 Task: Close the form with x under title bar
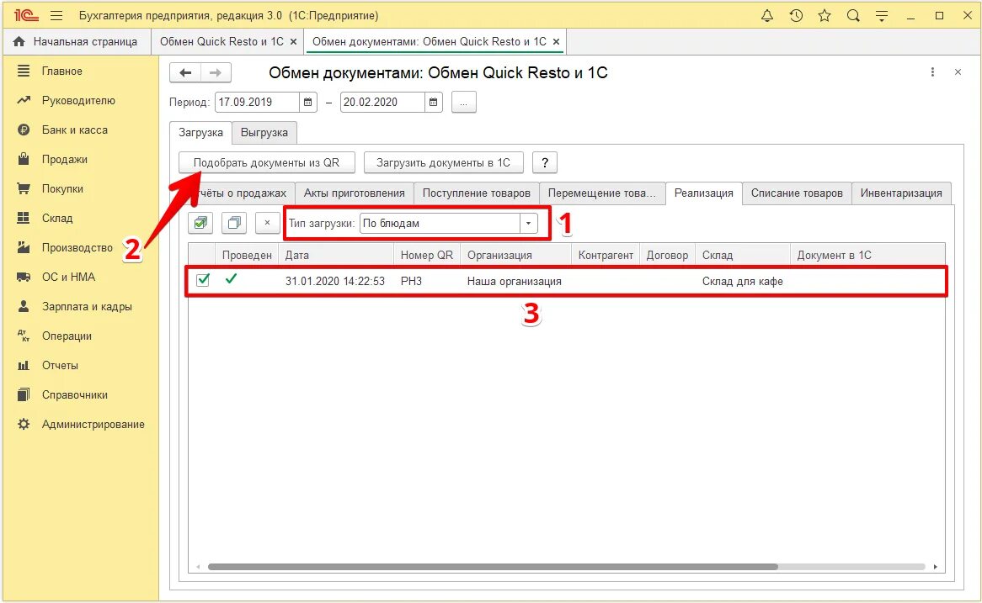(x=958, y=72)
